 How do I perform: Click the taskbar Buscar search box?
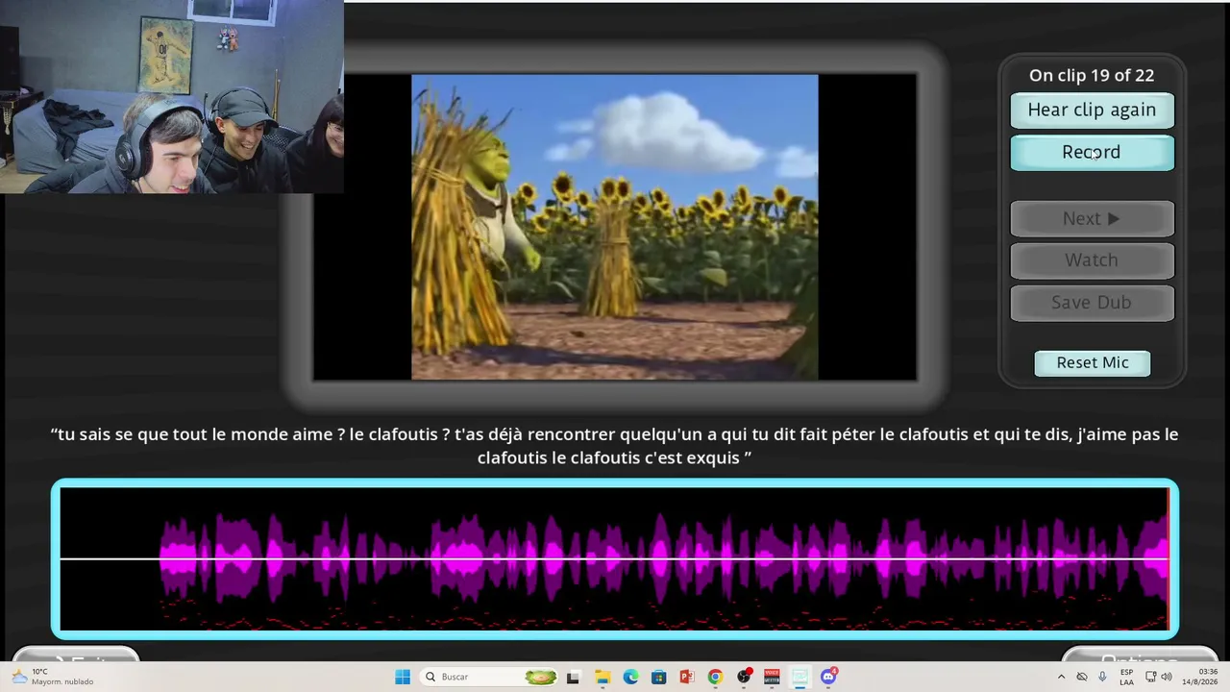[490, 677]
